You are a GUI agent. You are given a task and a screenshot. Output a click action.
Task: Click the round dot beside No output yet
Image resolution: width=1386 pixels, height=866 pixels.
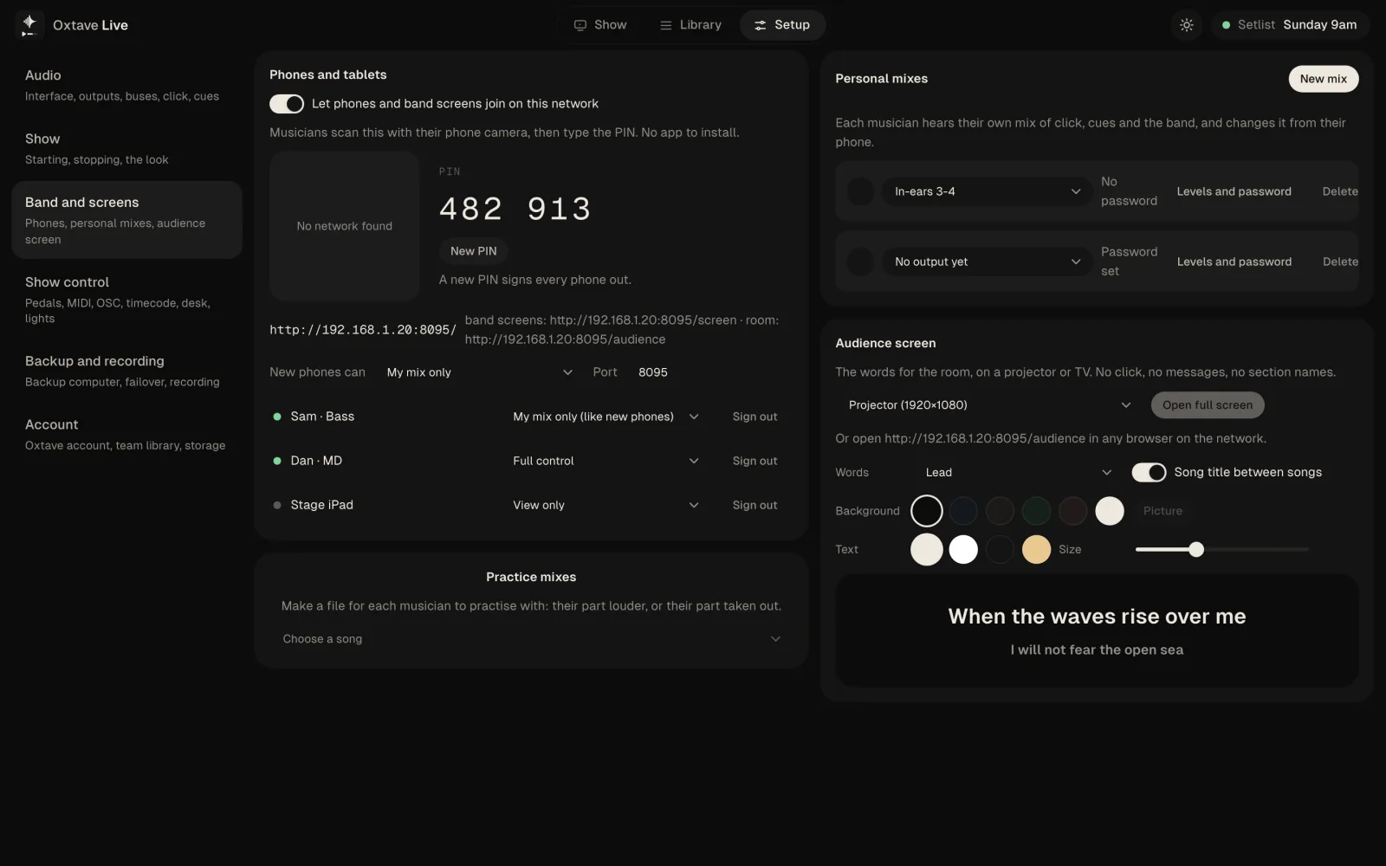(860, 262)
